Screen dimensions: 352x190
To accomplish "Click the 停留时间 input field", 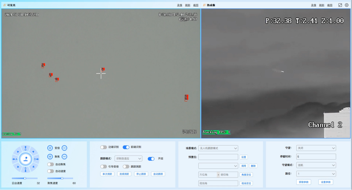I will pos(316,157).
